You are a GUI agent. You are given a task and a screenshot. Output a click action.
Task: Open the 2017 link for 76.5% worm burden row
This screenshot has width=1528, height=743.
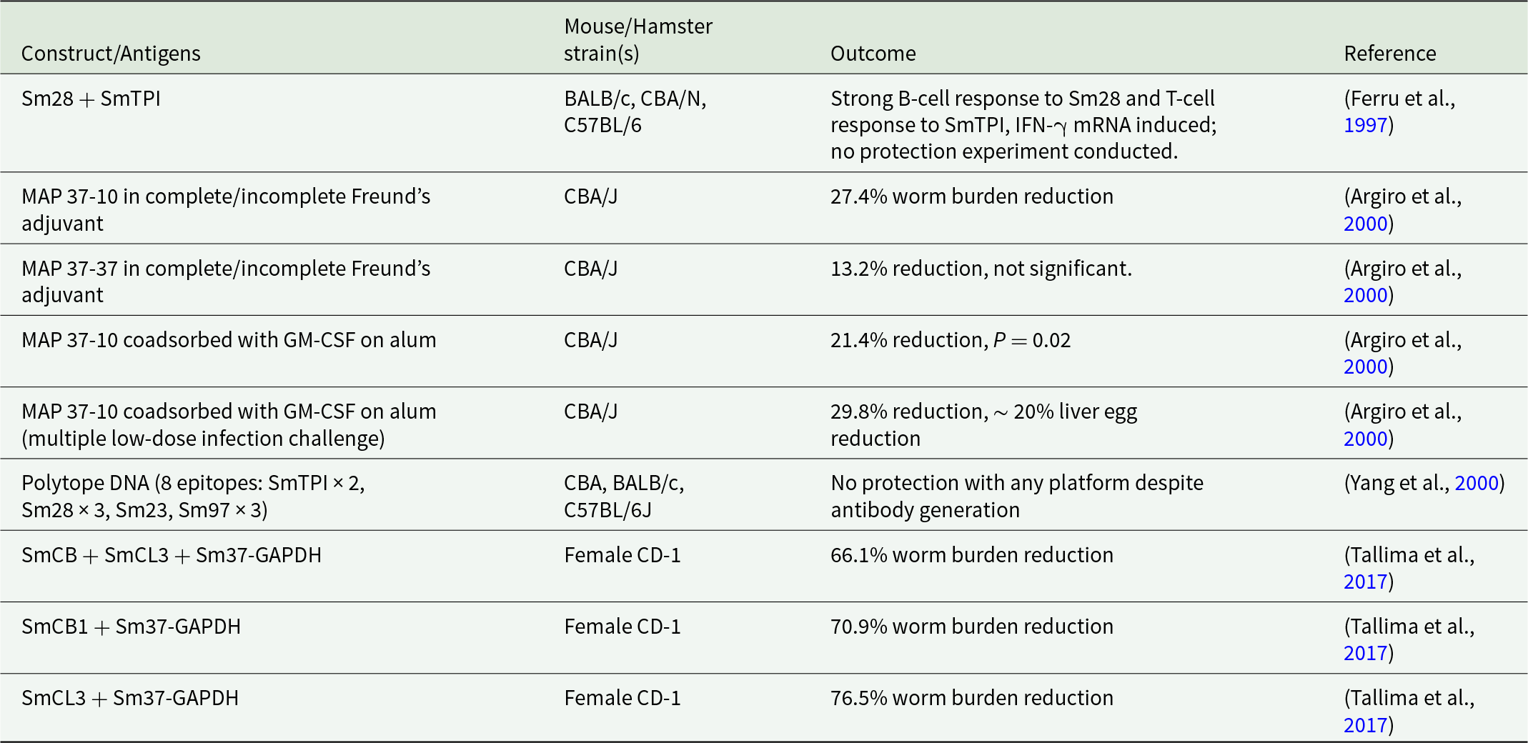coord(1365,725)
